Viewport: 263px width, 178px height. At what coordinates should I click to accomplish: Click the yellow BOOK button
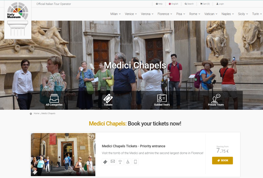(x=223, y=161)
